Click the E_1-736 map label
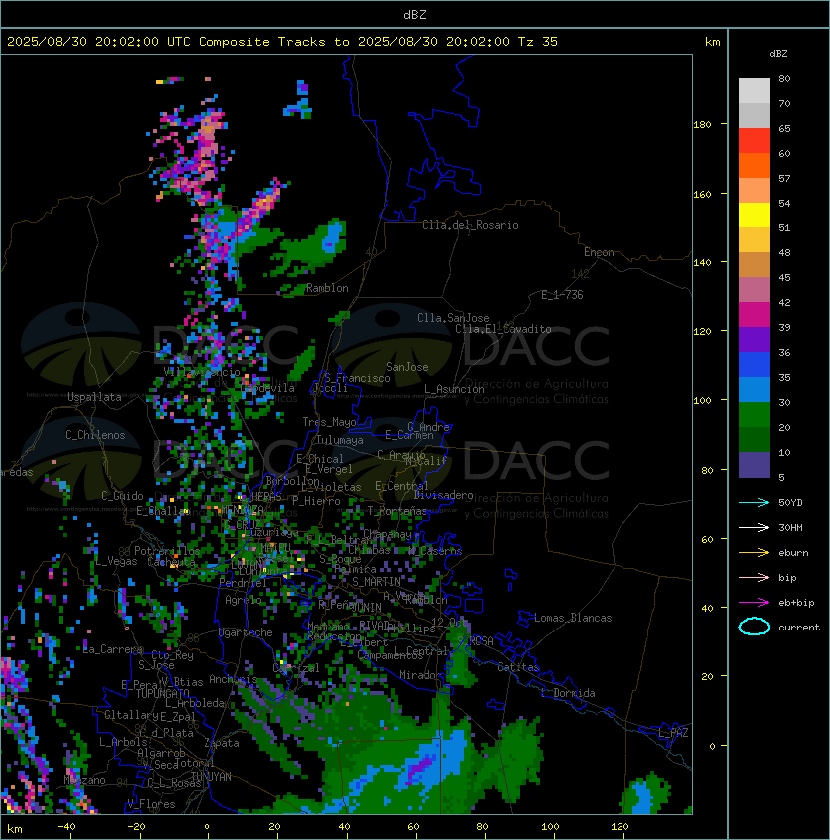This screenshot has height=840, width=830. 562,295
